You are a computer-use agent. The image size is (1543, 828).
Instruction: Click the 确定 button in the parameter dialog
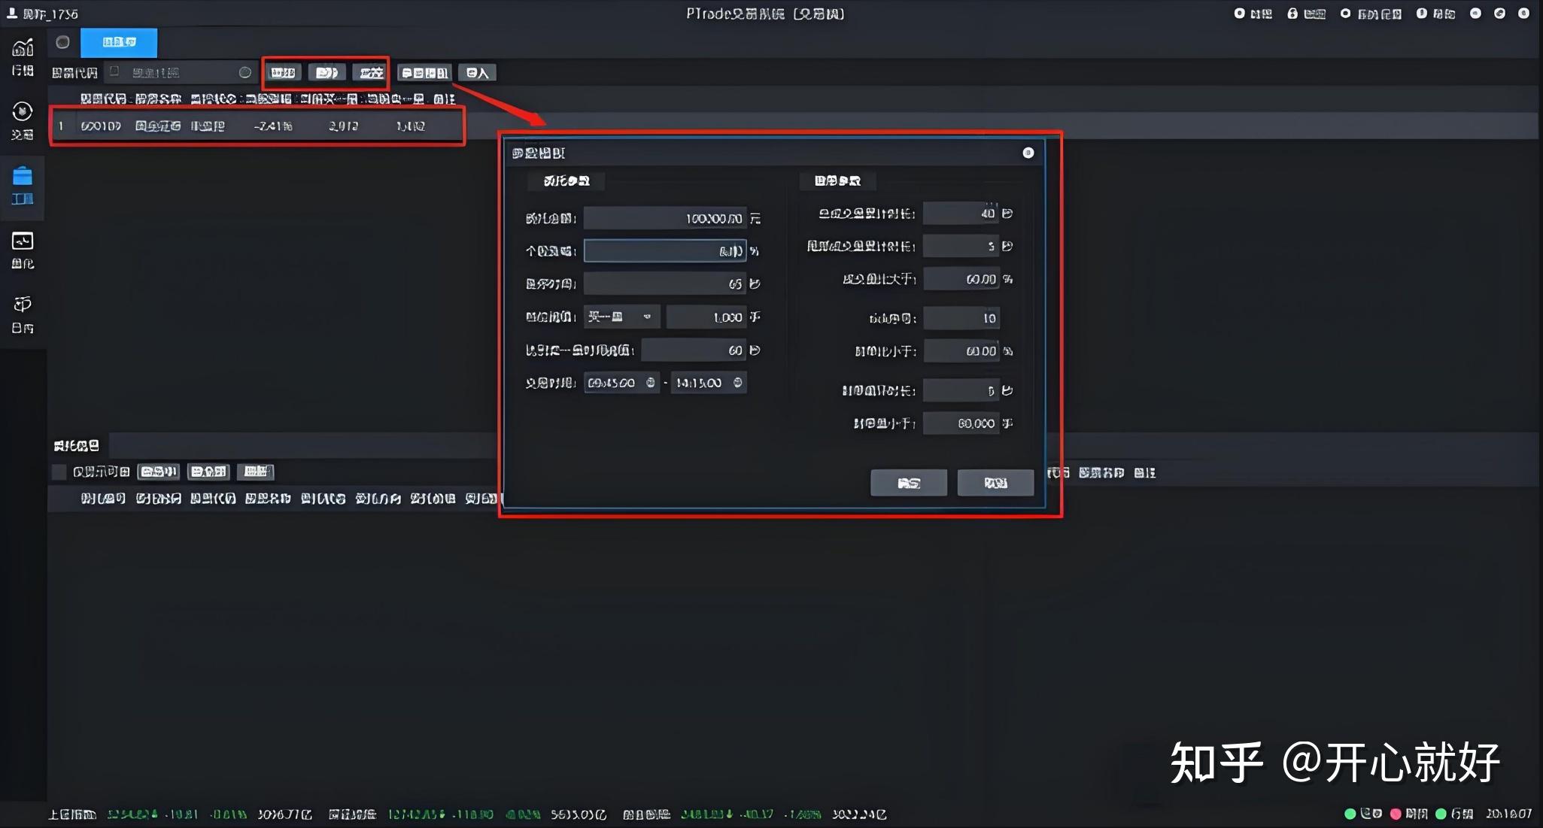point(908,482)
